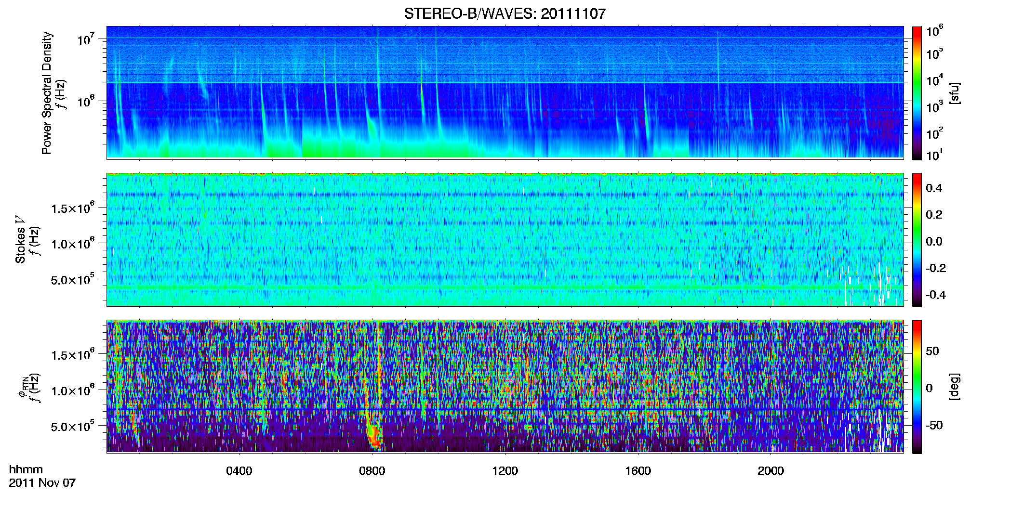1010x520 pixels.
Task: Select the 0.0 label on Stokes color bar
Action: pyautogui.click(x=934, y=241)
